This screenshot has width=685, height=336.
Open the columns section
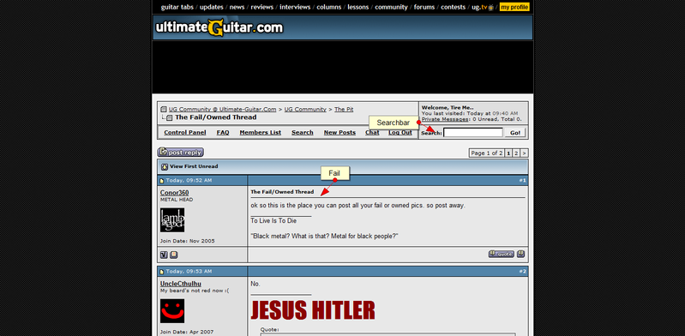[329, 7]
